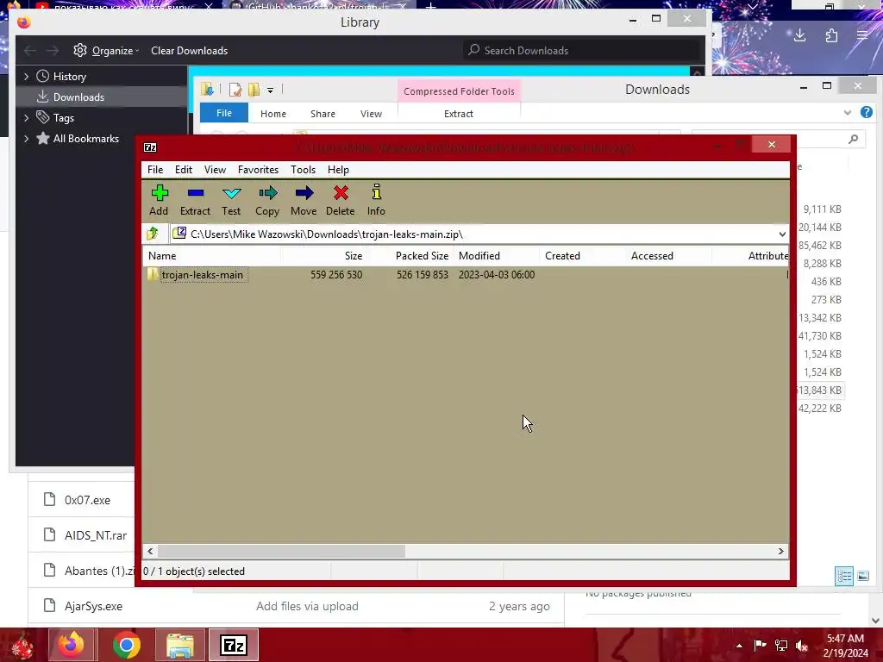Click the Move arrow icon in 7-Zip

point(304,200)
